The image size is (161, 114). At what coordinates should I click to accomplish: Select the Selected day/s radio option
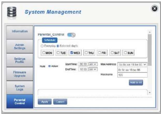click(x=58, y=46)
